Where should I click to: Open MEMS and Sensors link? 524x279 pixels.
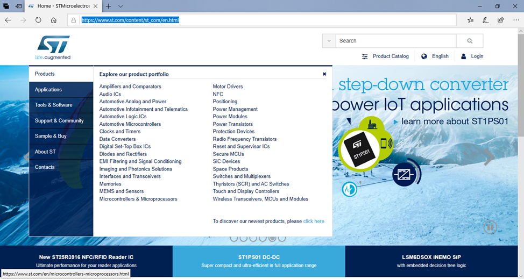click(121, 191)
